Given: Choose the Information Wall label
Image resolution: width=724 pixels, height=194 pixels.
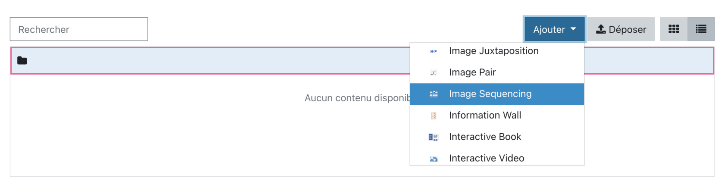Looking at the screenshot, I should pyautogui.click(x=485, y=116).
